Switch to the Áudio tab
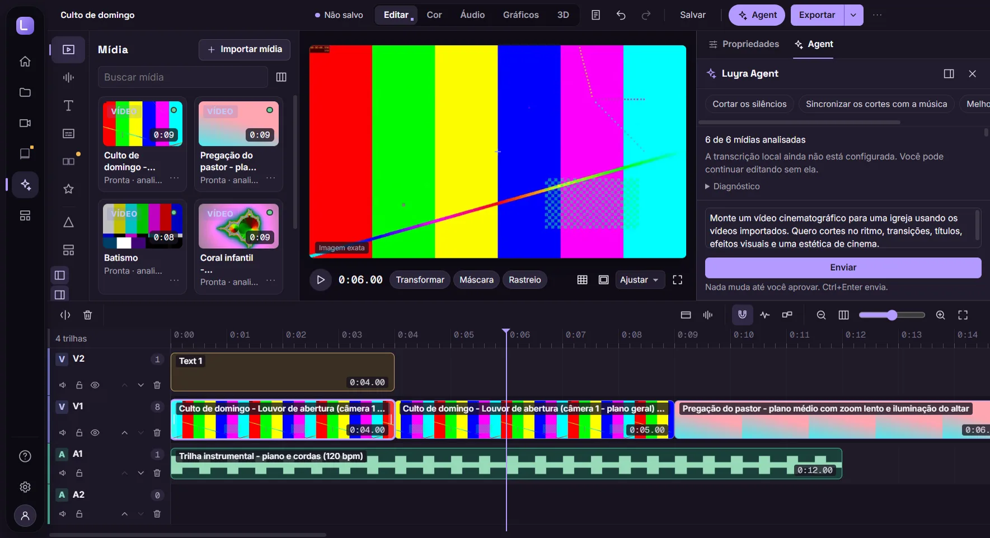This screenshot has width=990, height=538. tap(472, 15)
